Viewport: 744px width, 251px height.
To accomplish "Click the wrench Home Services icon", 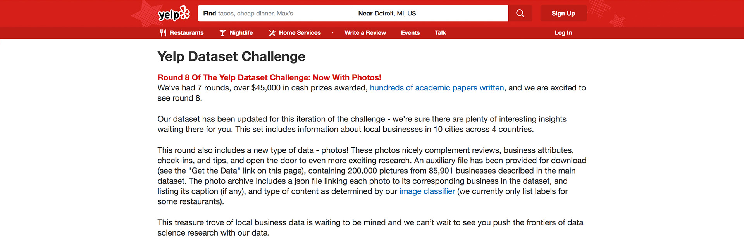I will 272,32.
